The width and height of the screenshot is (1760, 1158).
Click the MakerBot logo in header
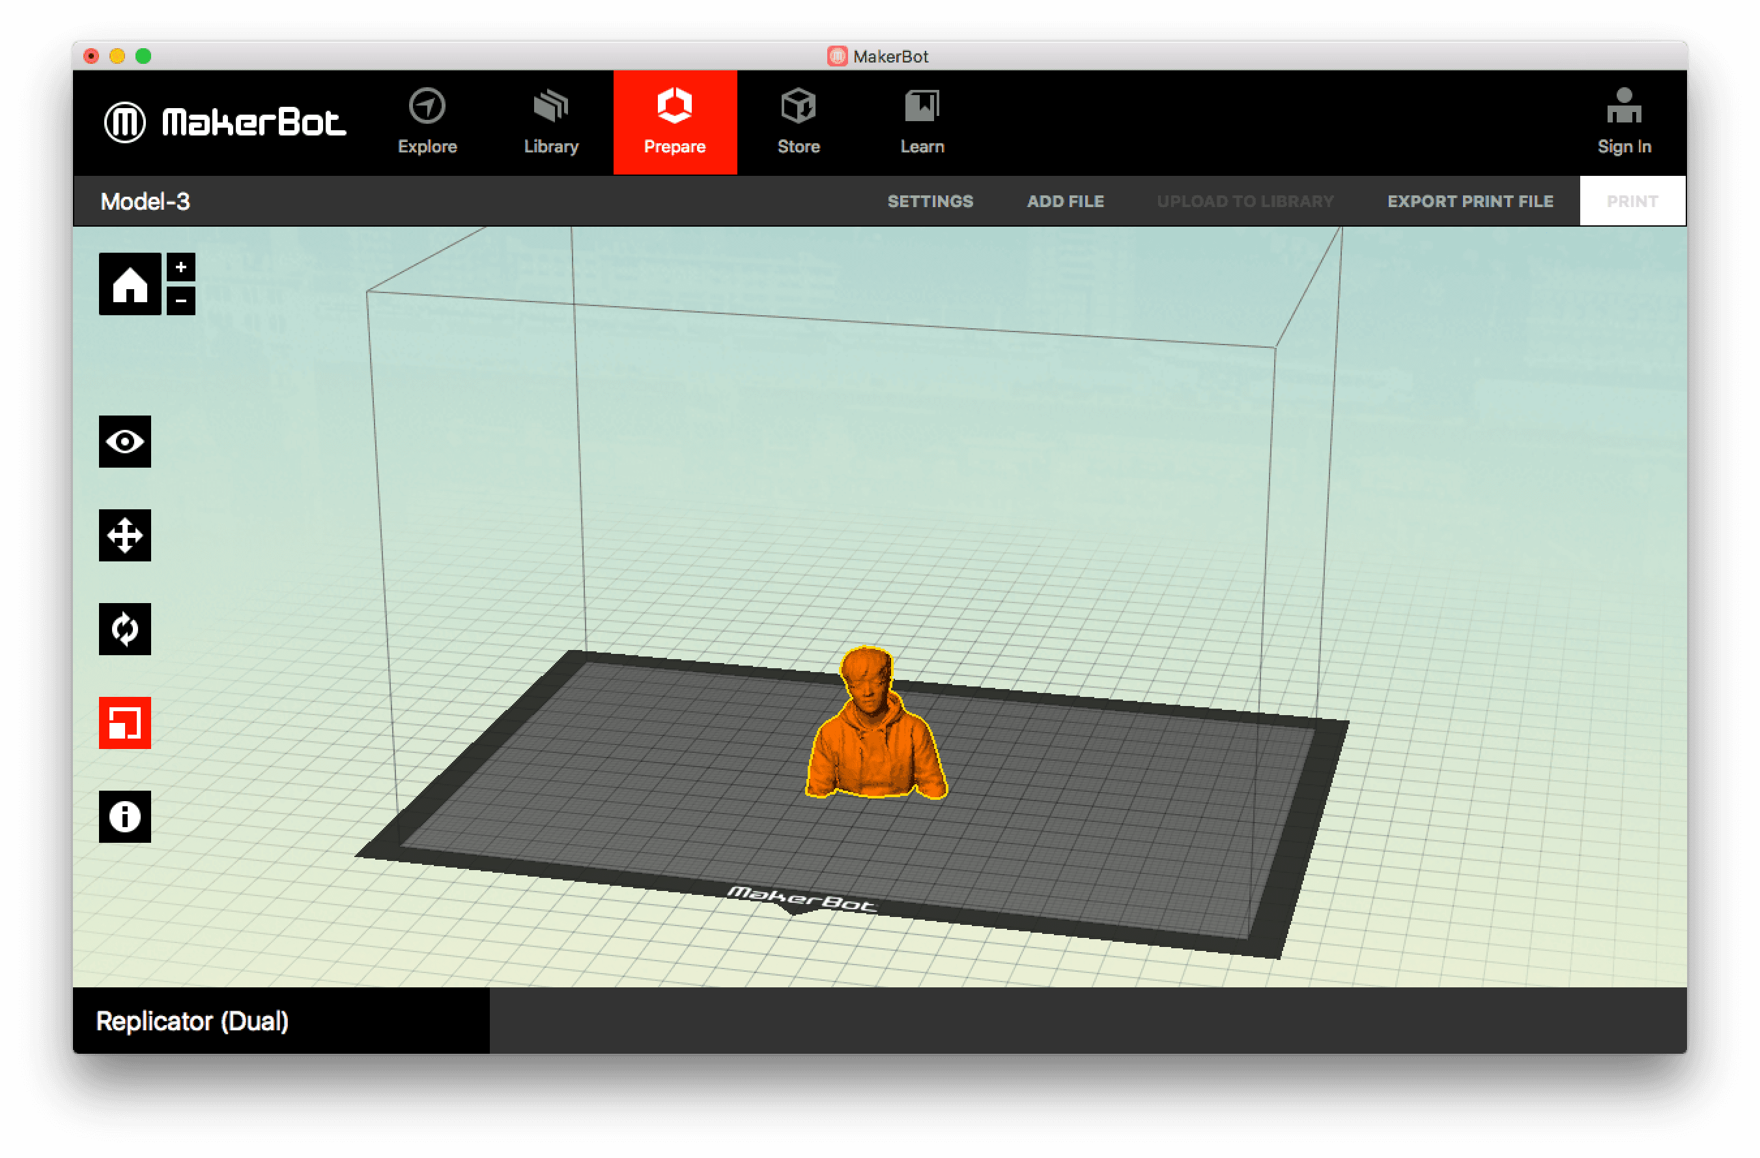pyautogui.click(x=225, y=122)
